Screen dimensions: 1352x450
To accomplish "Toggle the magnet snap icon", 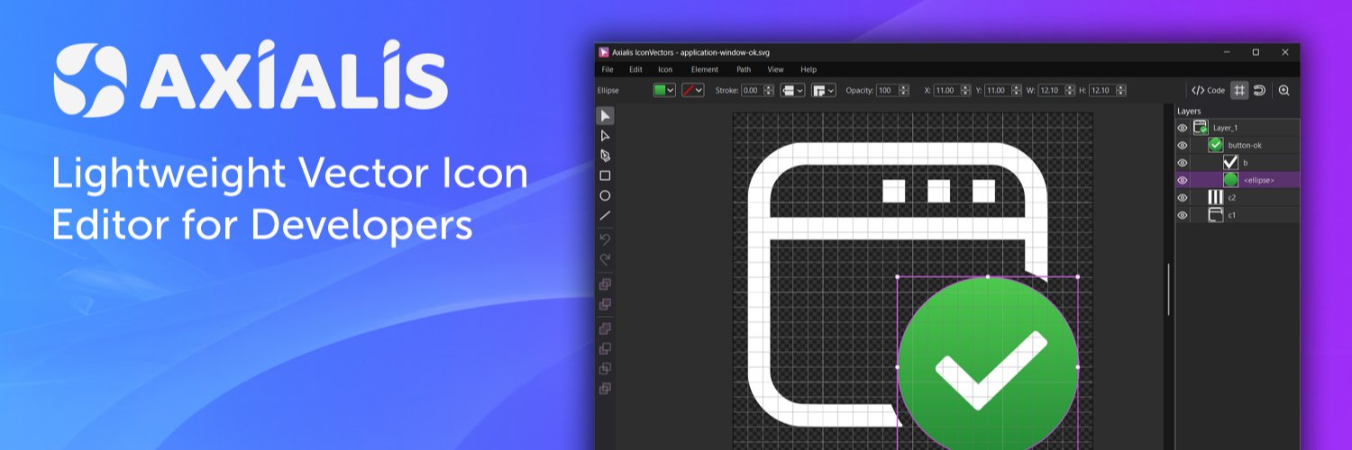I will 1259,90.
